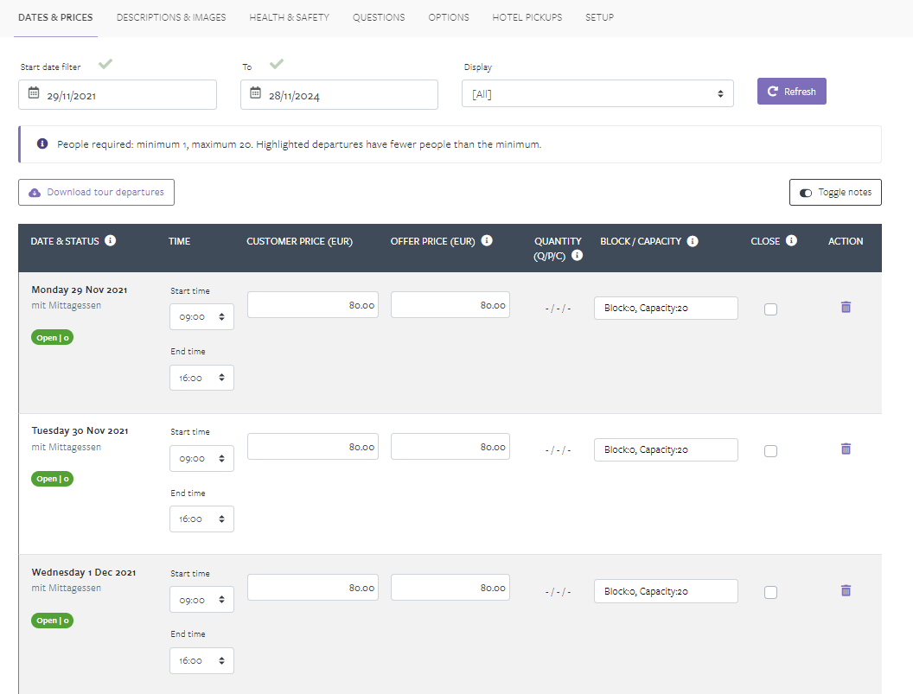Delete Tuesday 30 Nov 2021 departure
The image size is (913, 694).
click(x=846, y=449)
